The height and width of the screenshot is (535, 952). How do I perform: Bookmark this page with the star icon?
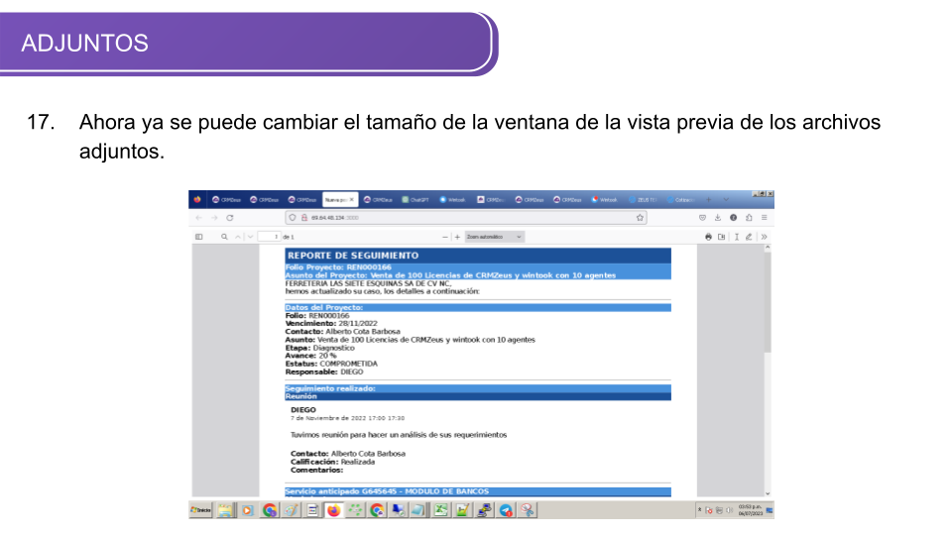click(640, 218)
